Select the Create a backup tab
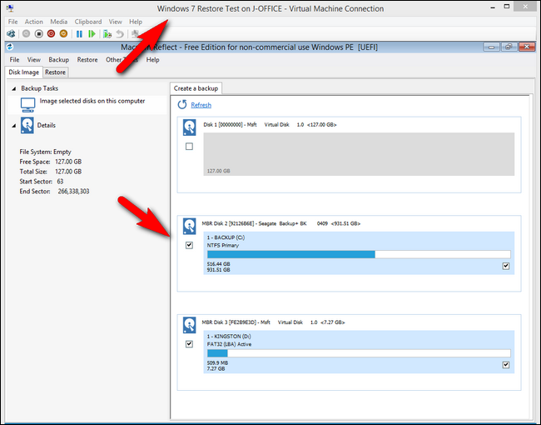Image resolution: width=541 pixels, height=425 pixels. pyautogui.click(x=196, y=88)
